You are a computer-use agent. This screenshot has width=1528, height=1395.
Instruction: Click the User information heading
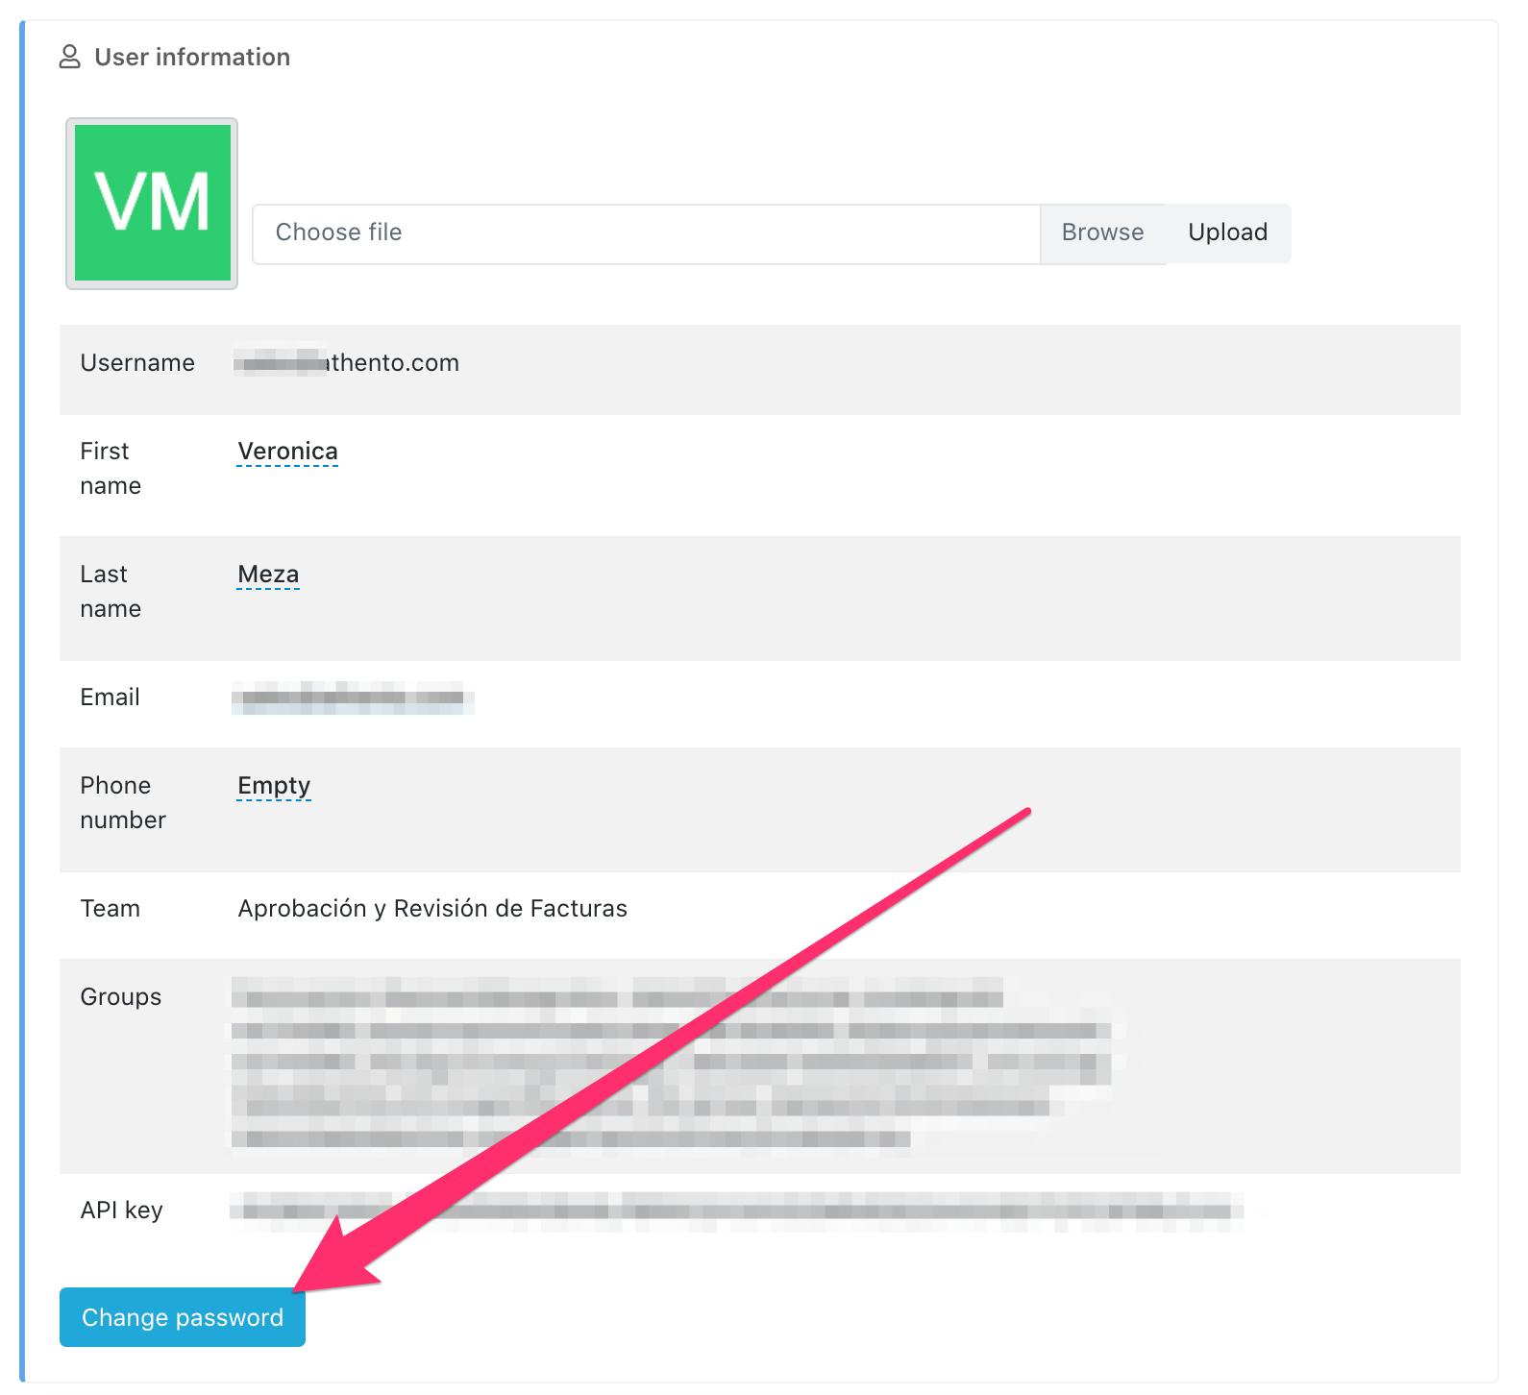click(x=192, y=58)
